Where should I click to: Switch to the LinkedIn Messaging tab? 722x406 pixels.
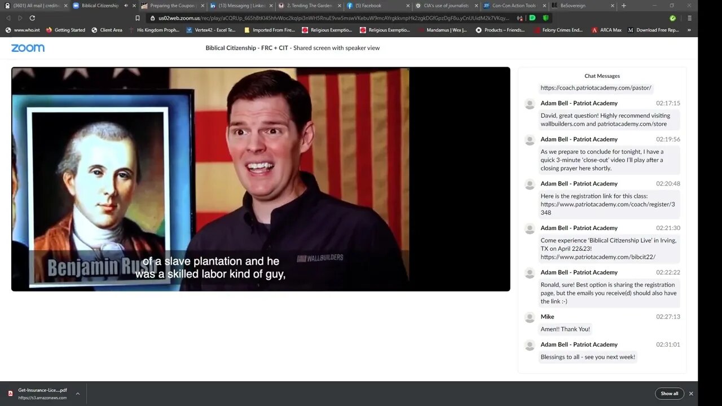241,6
